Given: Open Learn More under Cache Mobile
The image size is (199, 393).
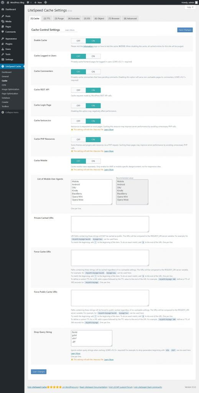Looking at the screenshot, I should (x=109, y=170).
